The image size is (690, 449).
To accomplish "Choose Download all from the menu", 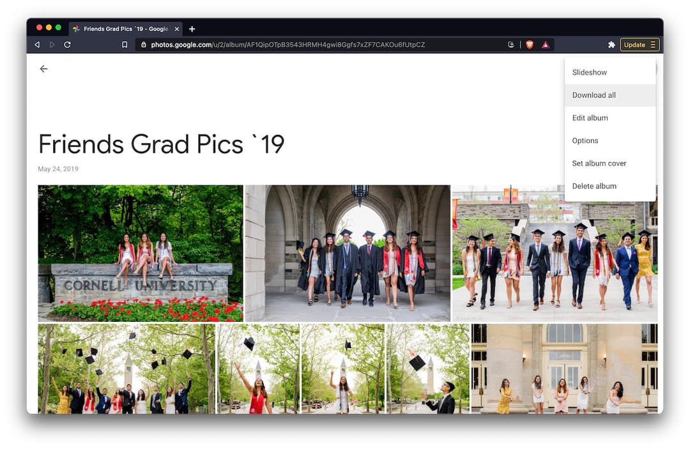I will [x=594, y=95].
